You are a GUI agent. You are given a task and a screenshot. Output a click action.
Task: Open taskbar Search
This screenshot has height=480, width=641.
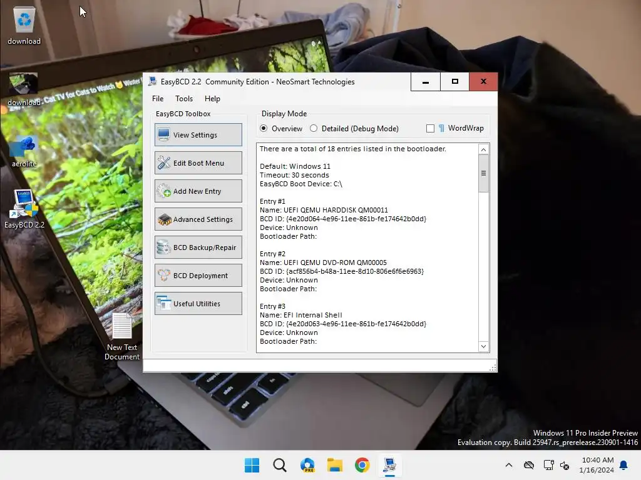point(280,465)
